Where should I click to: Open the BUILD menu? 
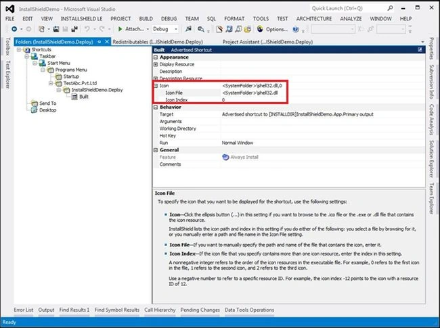146,19
